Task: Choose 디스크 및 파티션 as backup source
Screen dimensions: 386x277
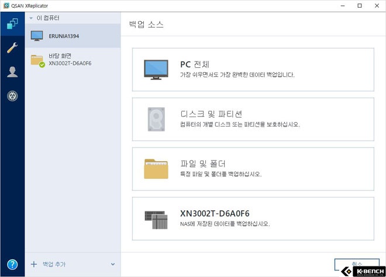Action: (x=253, y=119)
